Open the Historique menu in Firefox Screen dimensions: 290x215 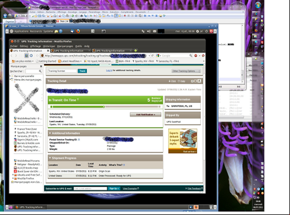pos(49,46)
